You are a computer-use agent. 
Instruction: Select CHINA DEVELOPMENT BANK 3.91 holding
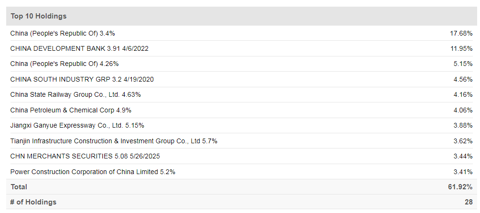tap(81, 48)
